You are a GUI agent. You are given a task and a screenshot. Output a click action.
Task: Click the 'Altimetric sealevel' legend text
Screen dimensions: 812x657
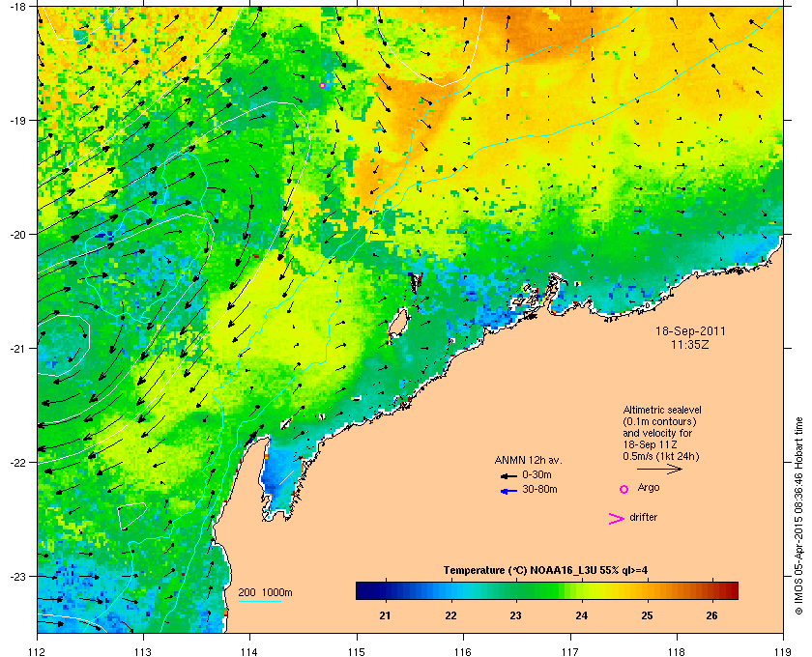(x=662, y=410)
